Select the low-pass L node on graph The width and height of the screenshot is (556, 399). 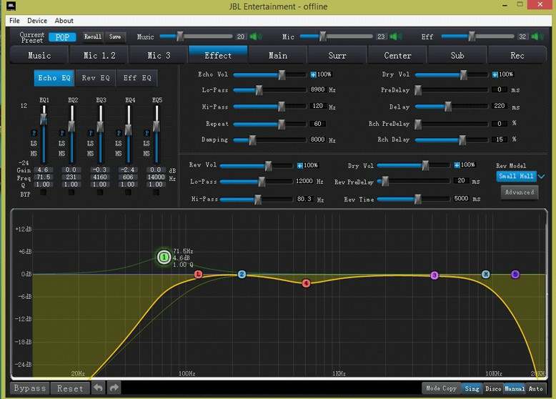tap(199, 274)
